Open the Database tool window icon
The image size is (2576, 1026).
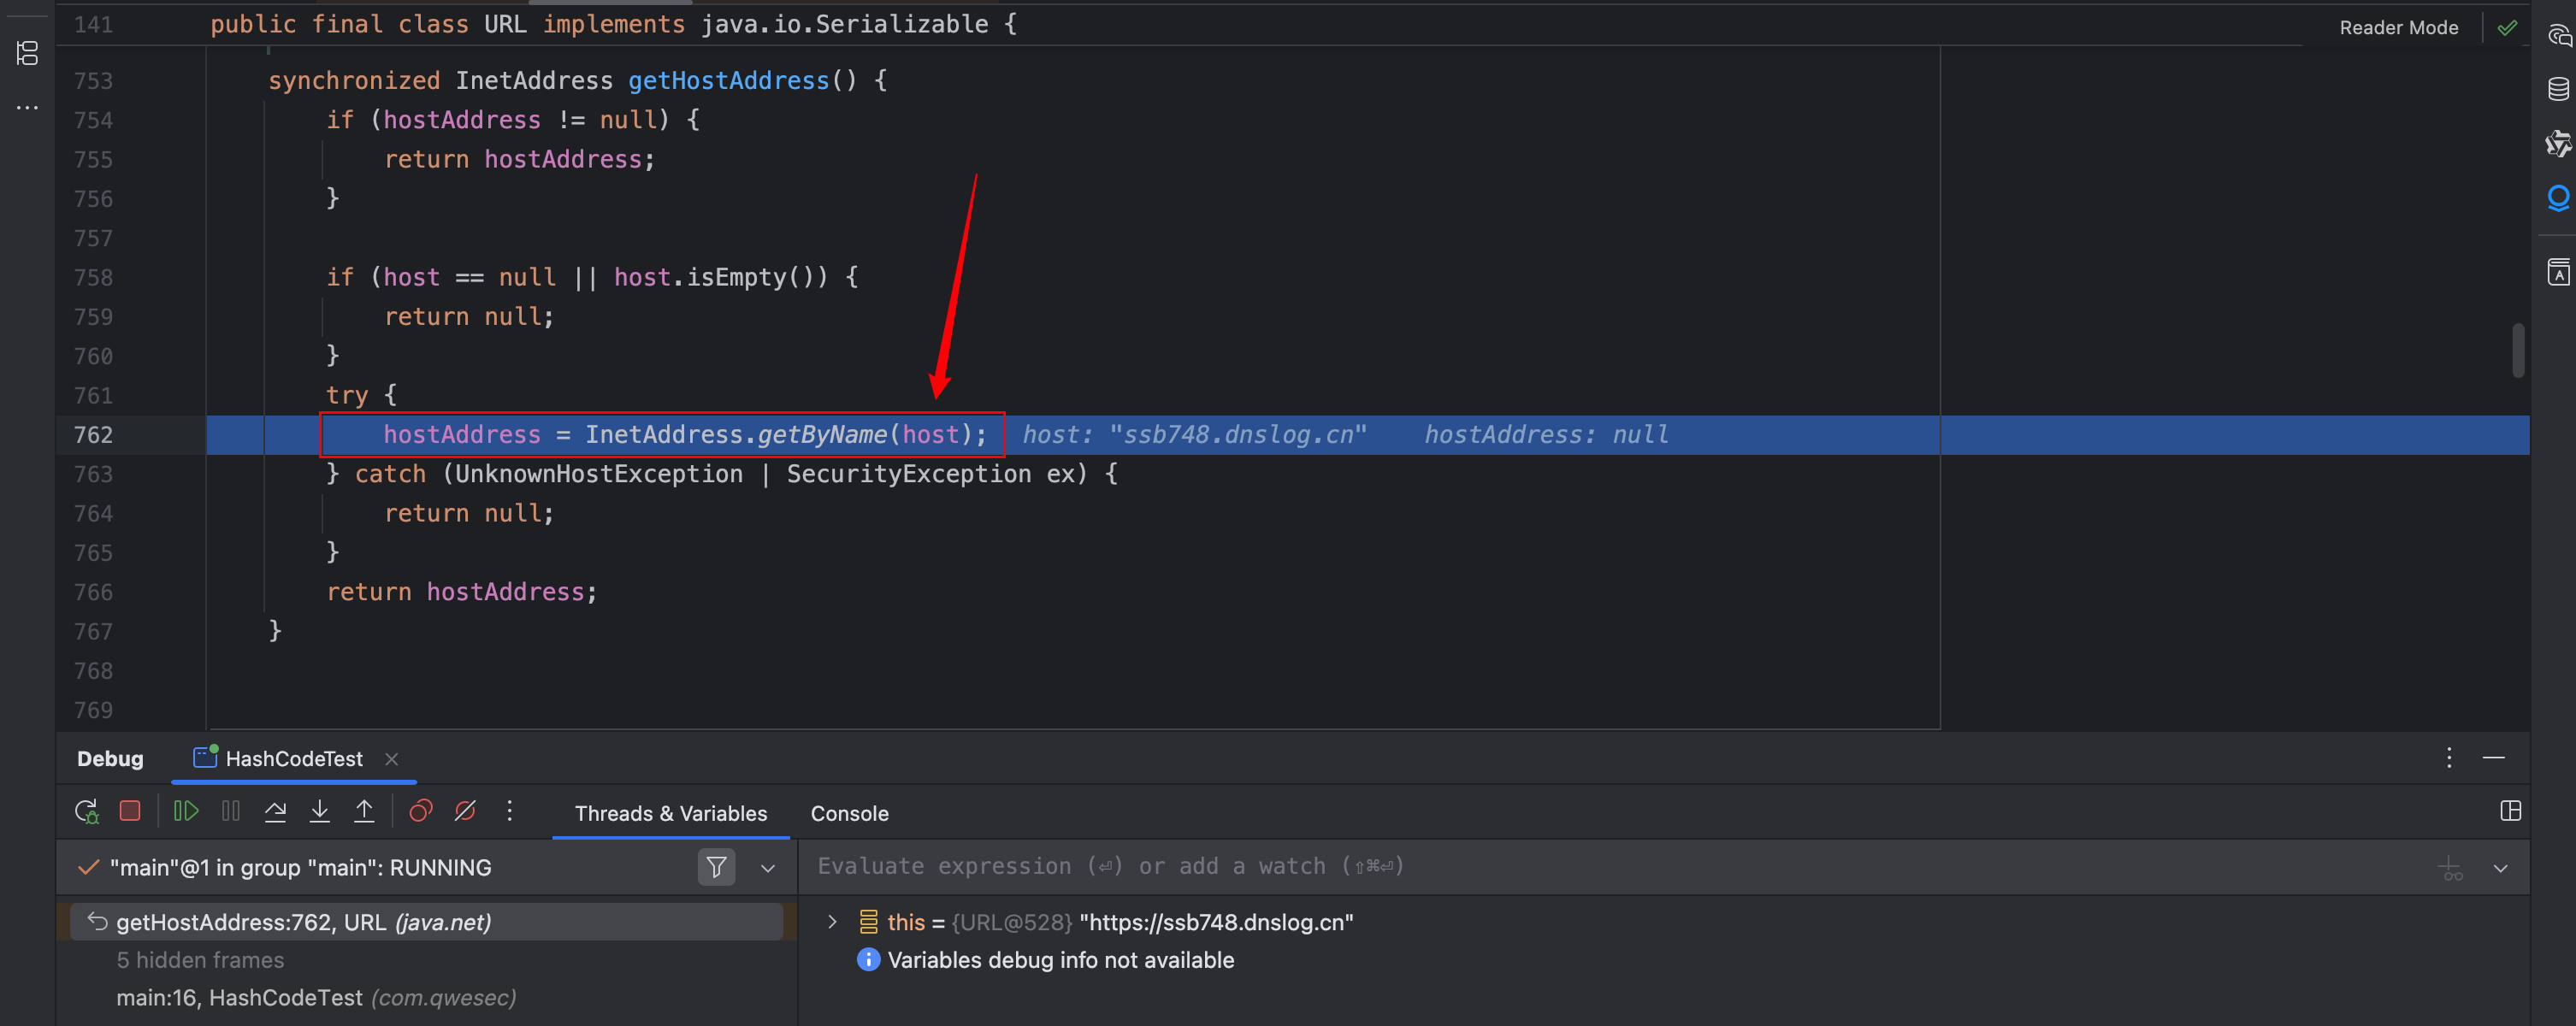tap(2558, 89)
